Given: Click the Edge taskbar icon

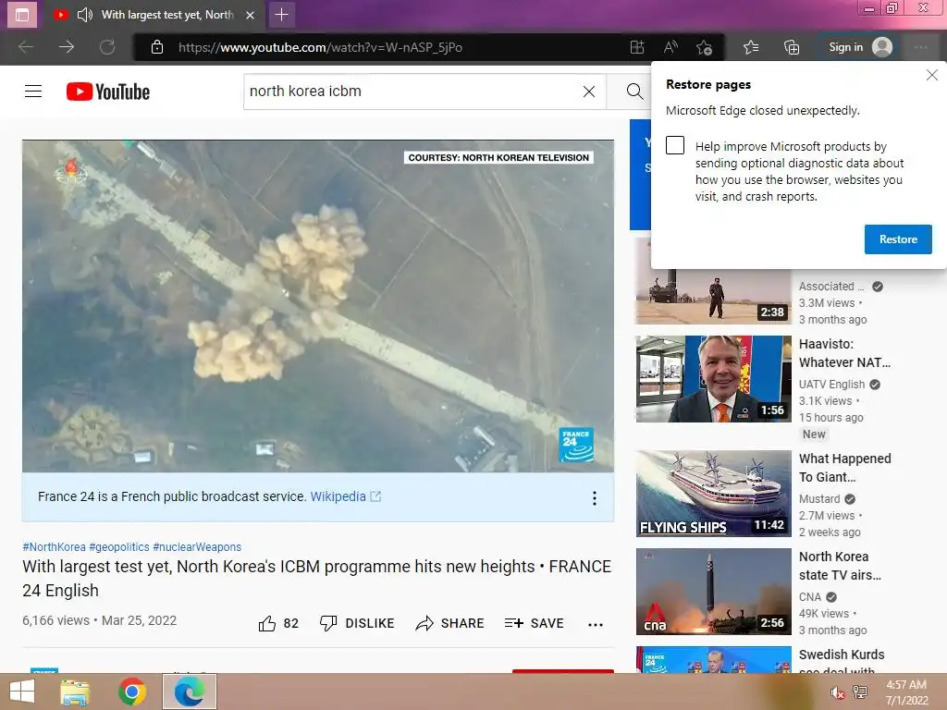Looking at the screenshot, I should (189, 692).
